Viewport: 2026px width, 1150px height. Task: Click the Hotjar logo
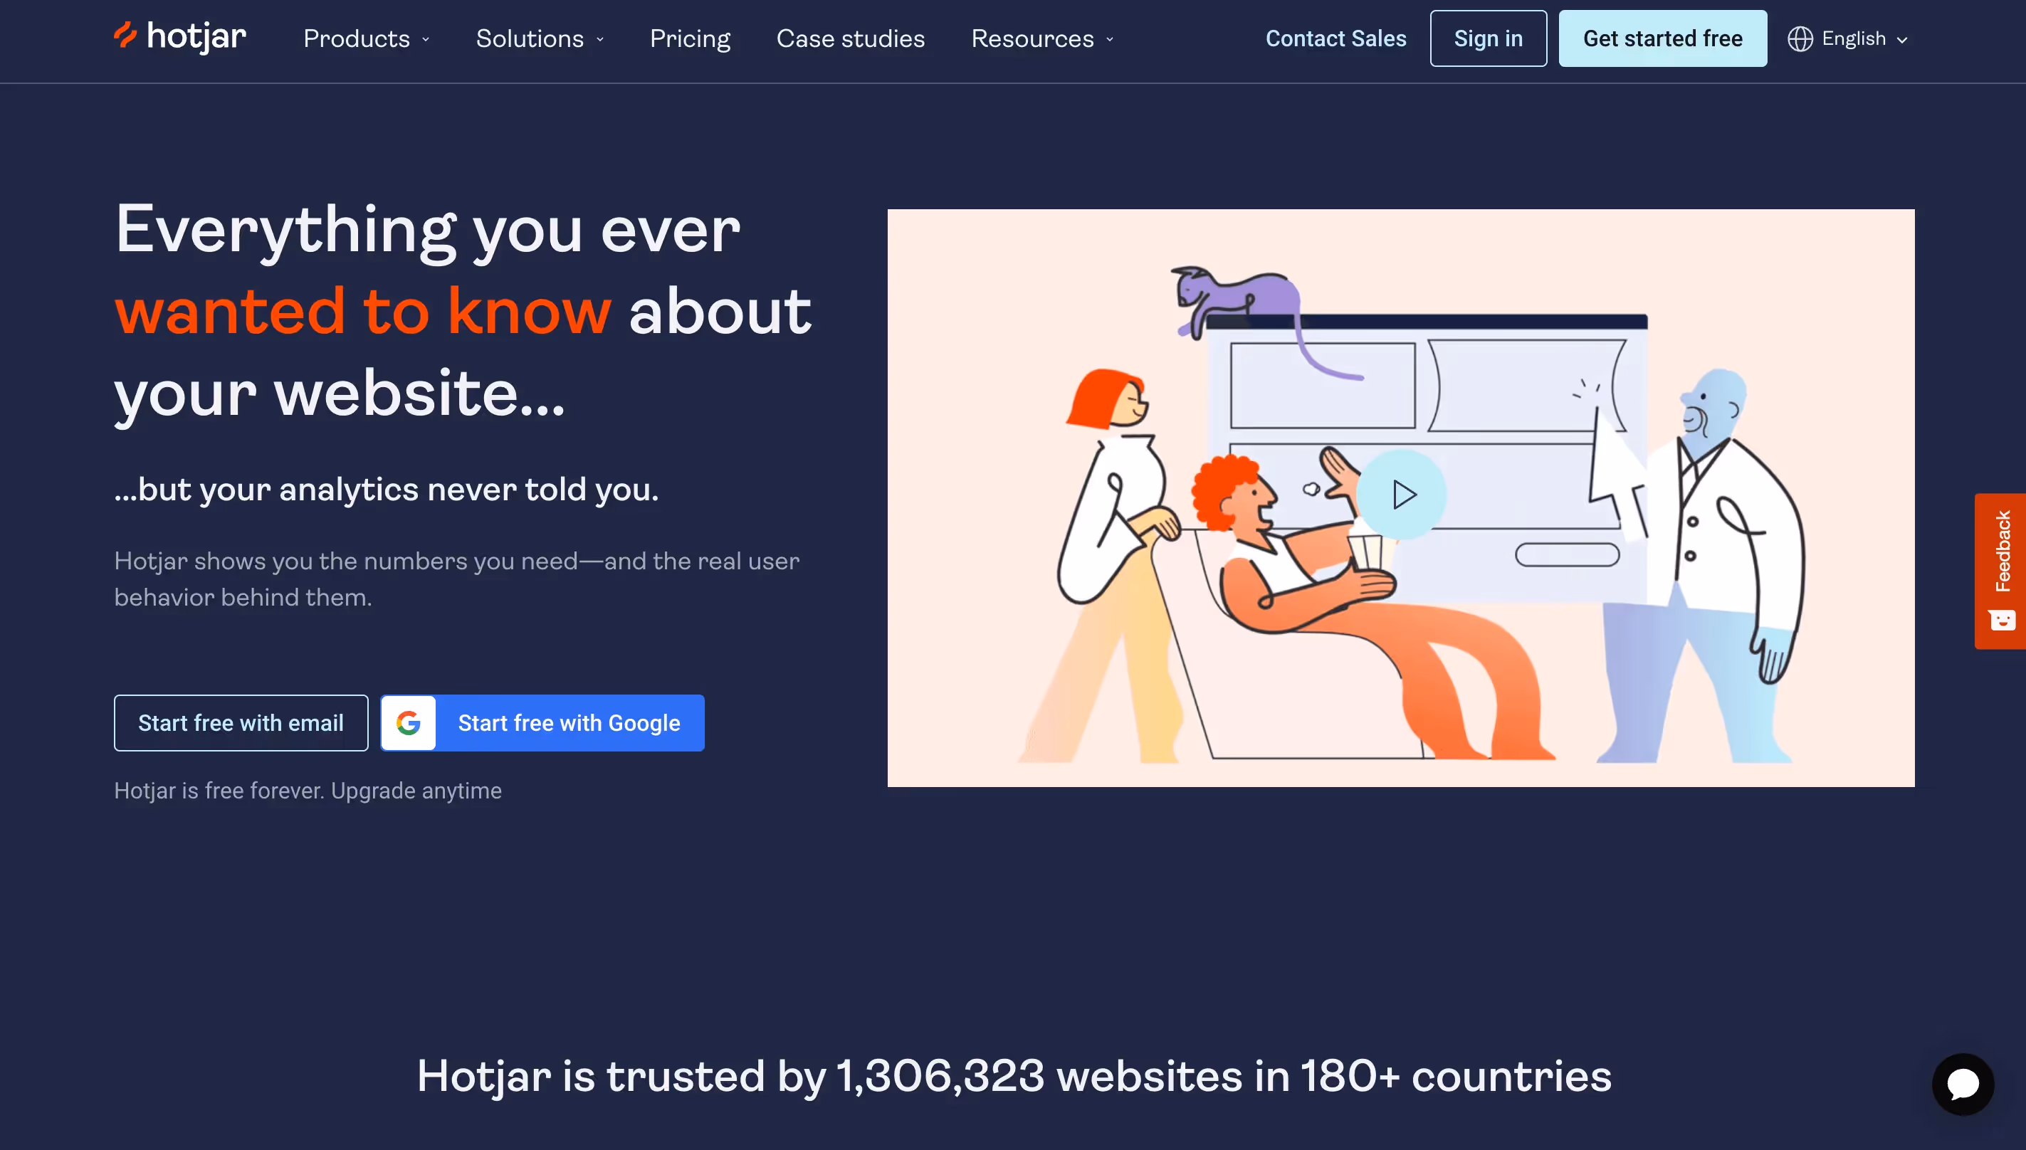pos(180,37)
